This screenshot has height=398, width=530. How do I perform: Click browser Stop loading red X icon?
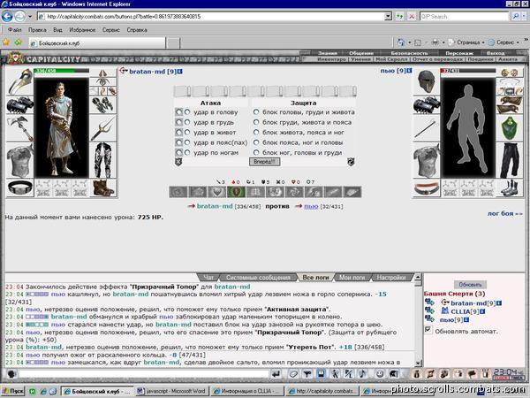pos(412,16)
